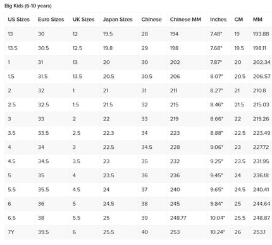
Task: Select the Chinese MM column header
Action: tap(185, 20)
